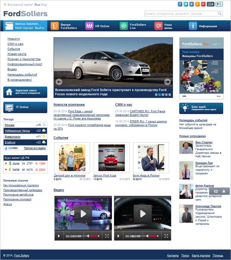Click the chat message floating icon
231x260 pixels.
[216, 192]
